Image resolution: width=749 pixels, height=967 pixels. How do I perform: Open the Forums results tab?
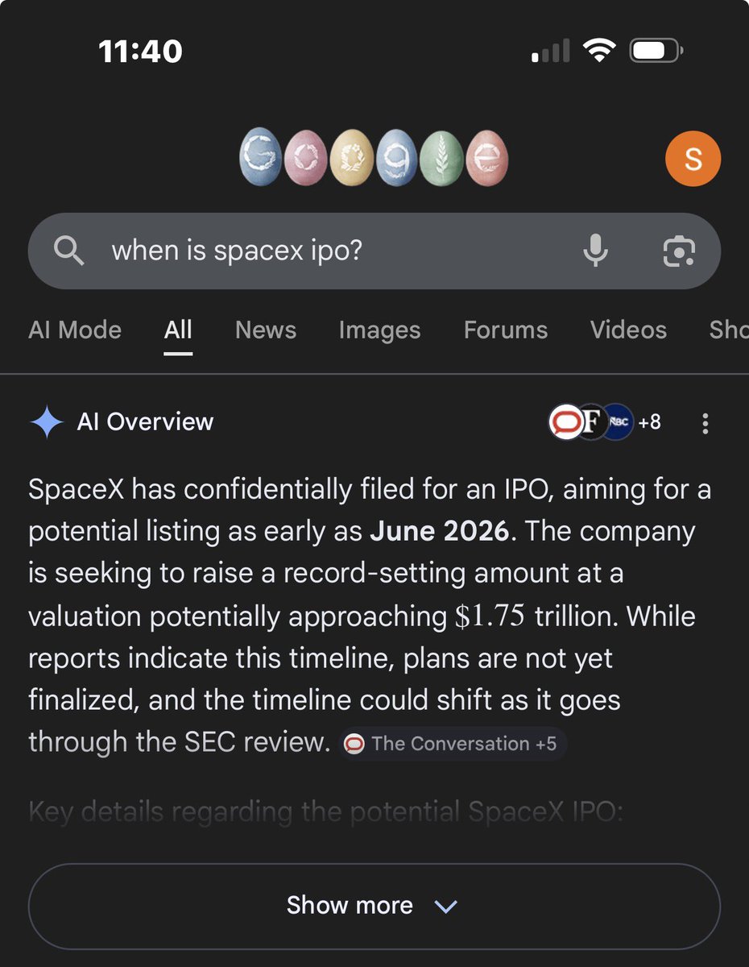(506, 330)
